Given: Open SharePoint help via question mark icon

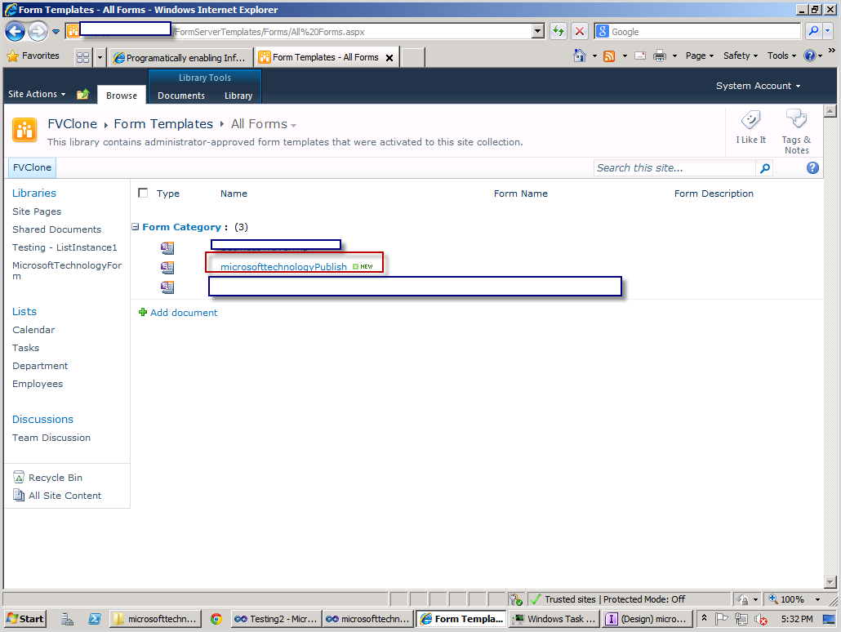Looking at the screenshot, I should coord(812,167).
